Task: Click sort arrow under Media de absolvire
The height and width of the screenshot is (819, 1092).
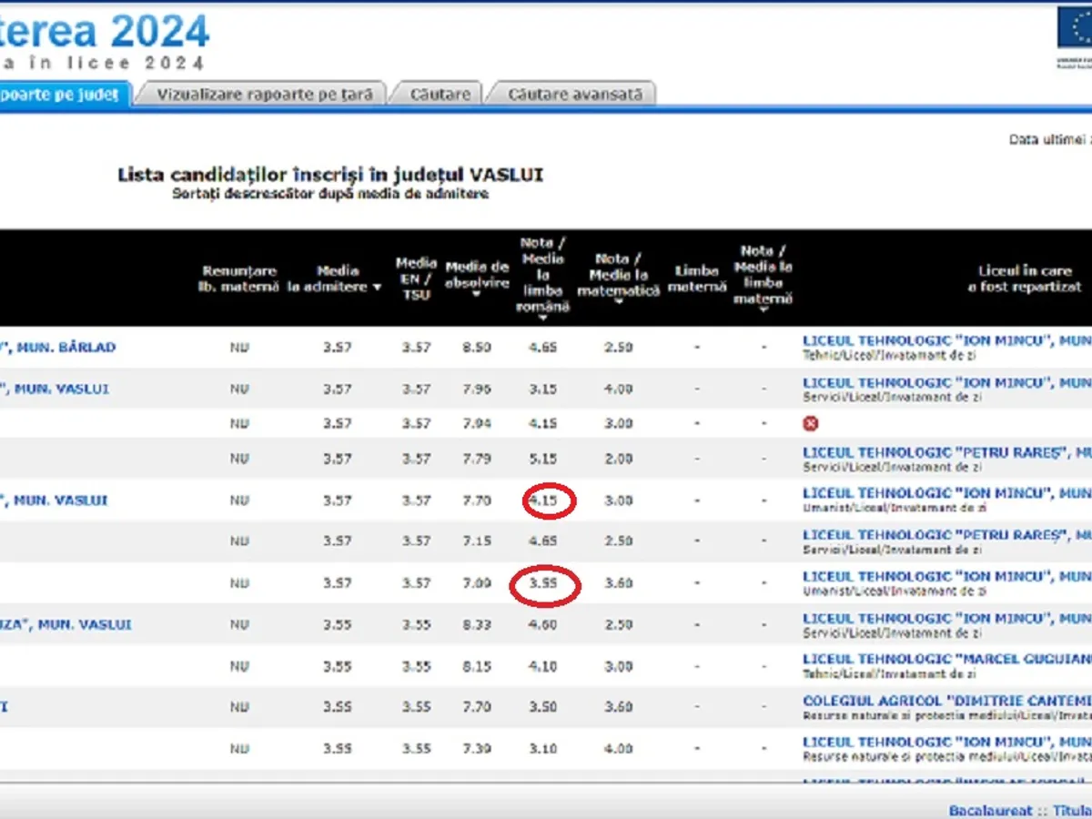Action: coord(476,295)
